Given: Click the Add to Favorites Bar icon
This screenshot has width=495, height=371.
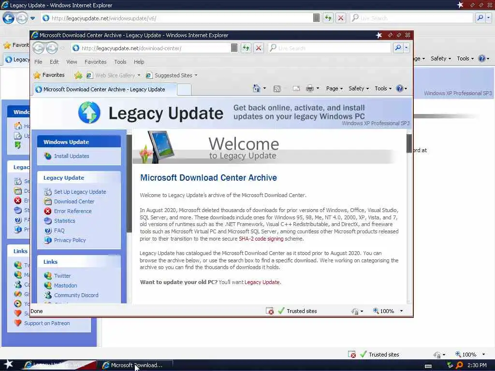Looking at the screenshot, I should [x=78, y=75].
